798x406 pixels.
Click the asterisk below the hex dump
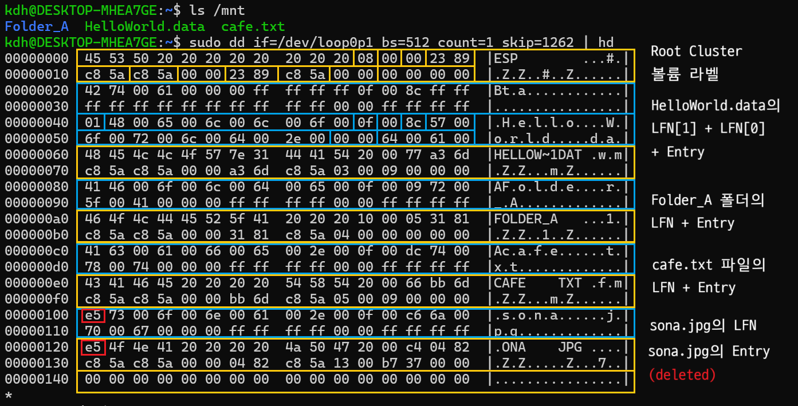[7, 395]
